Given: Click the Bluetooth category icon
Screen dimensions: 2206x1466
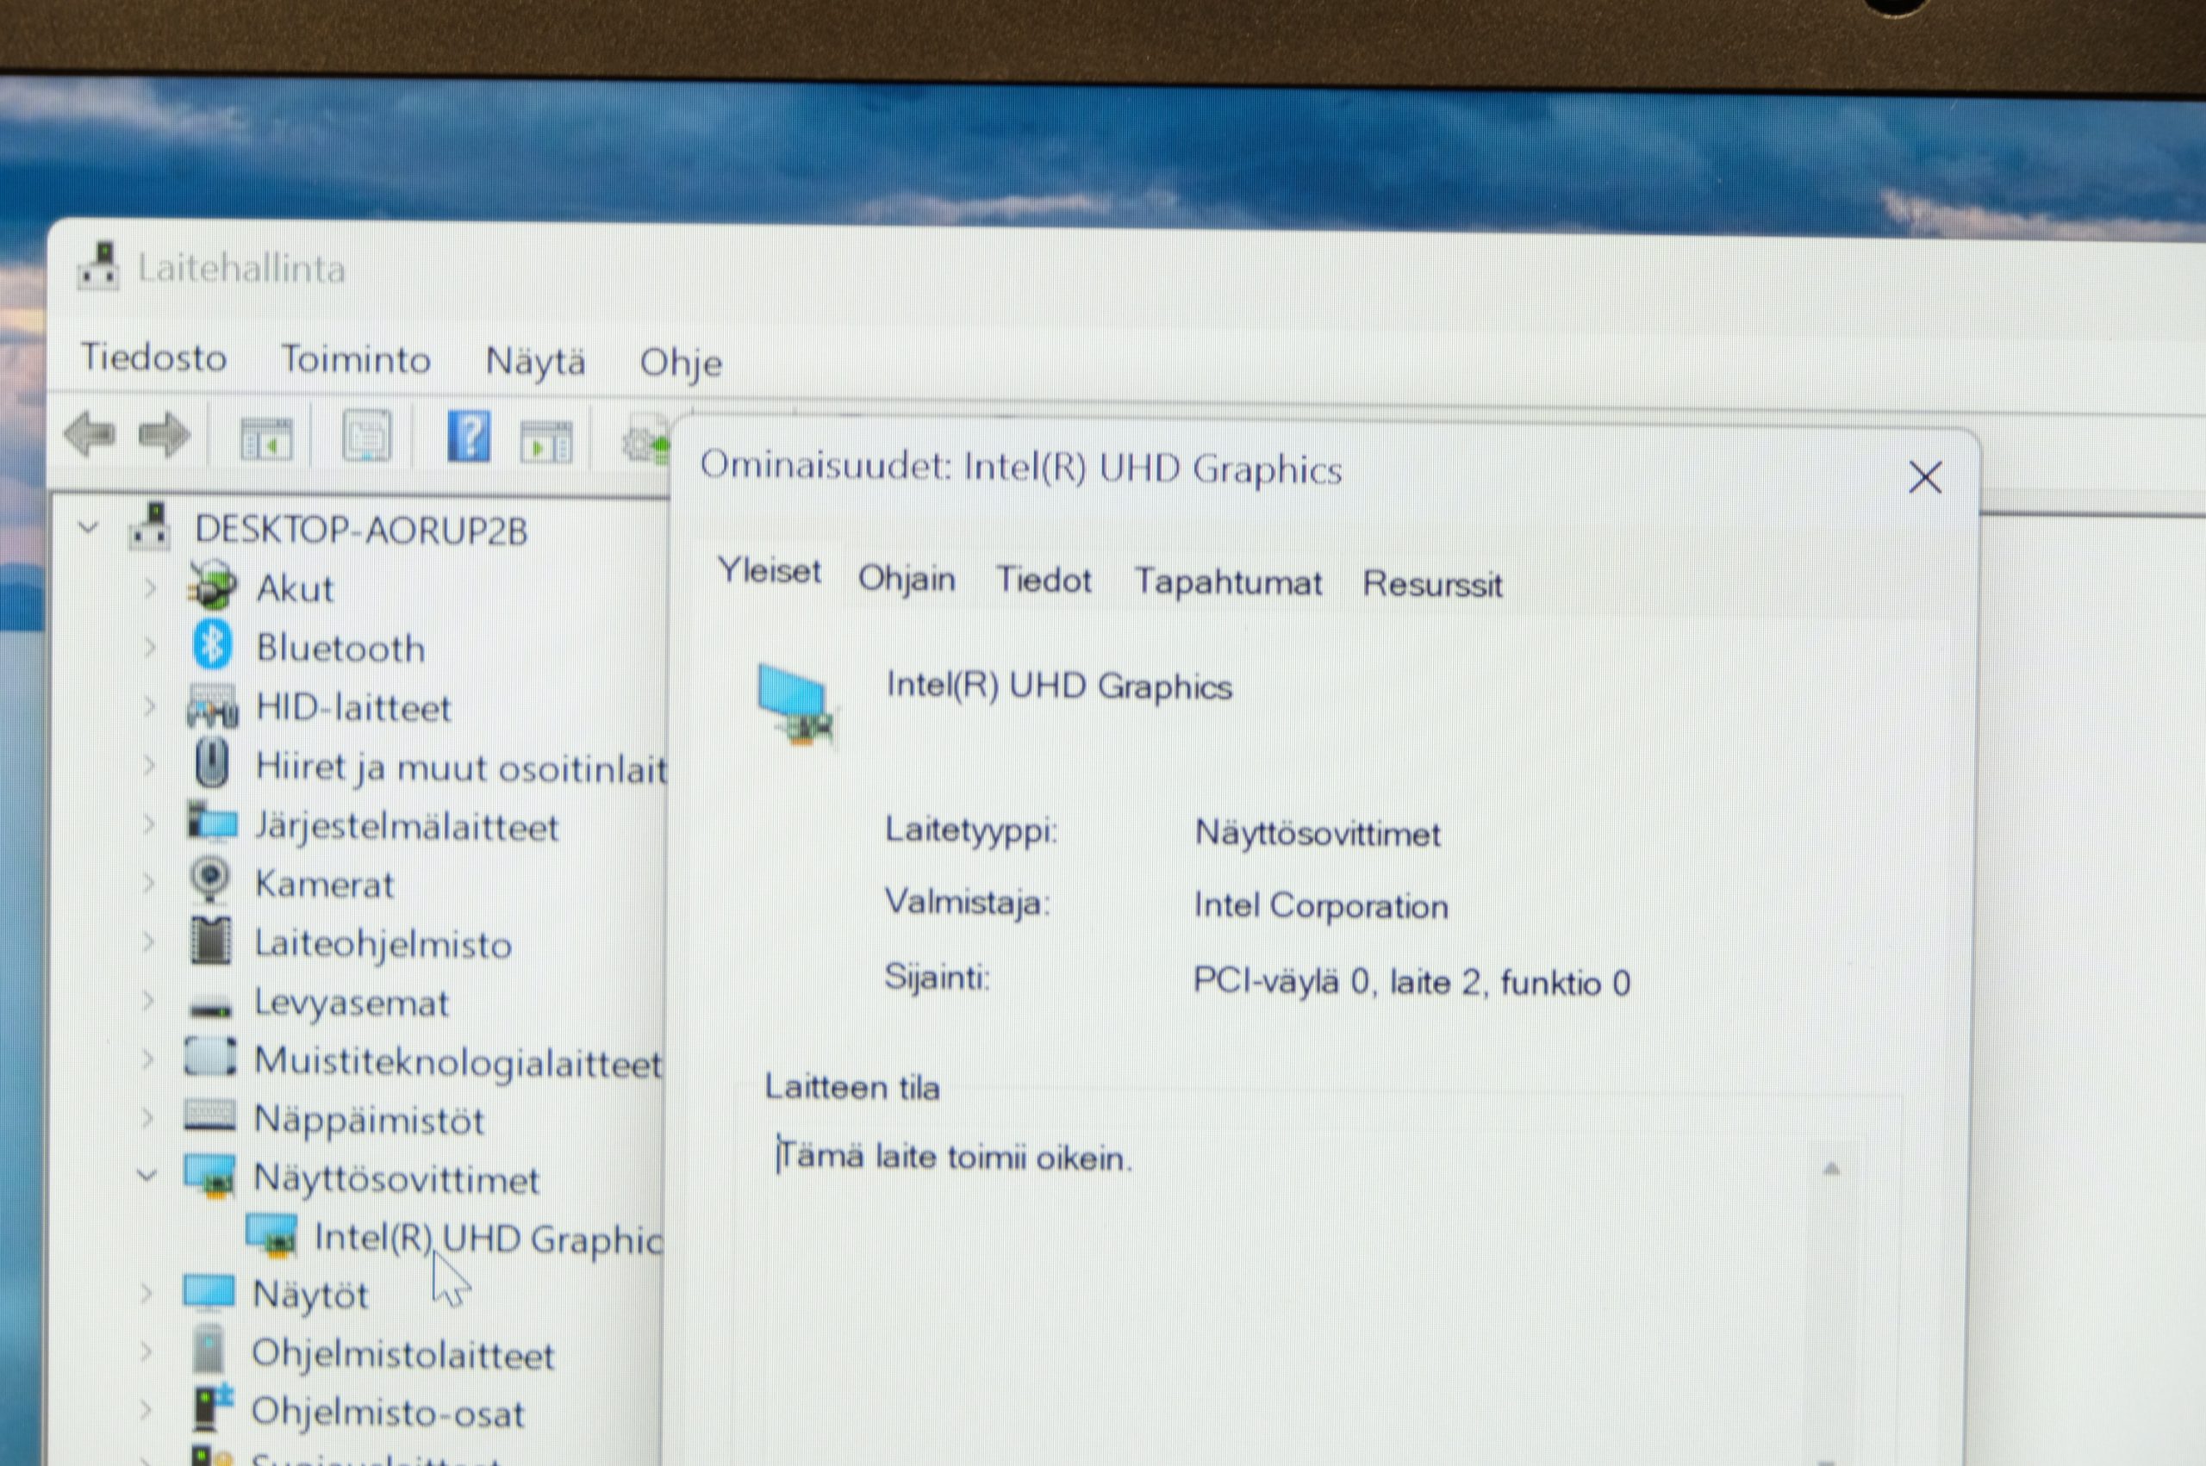Looking at the screenshot, I should pyautogui.click(x=211, y=645).
